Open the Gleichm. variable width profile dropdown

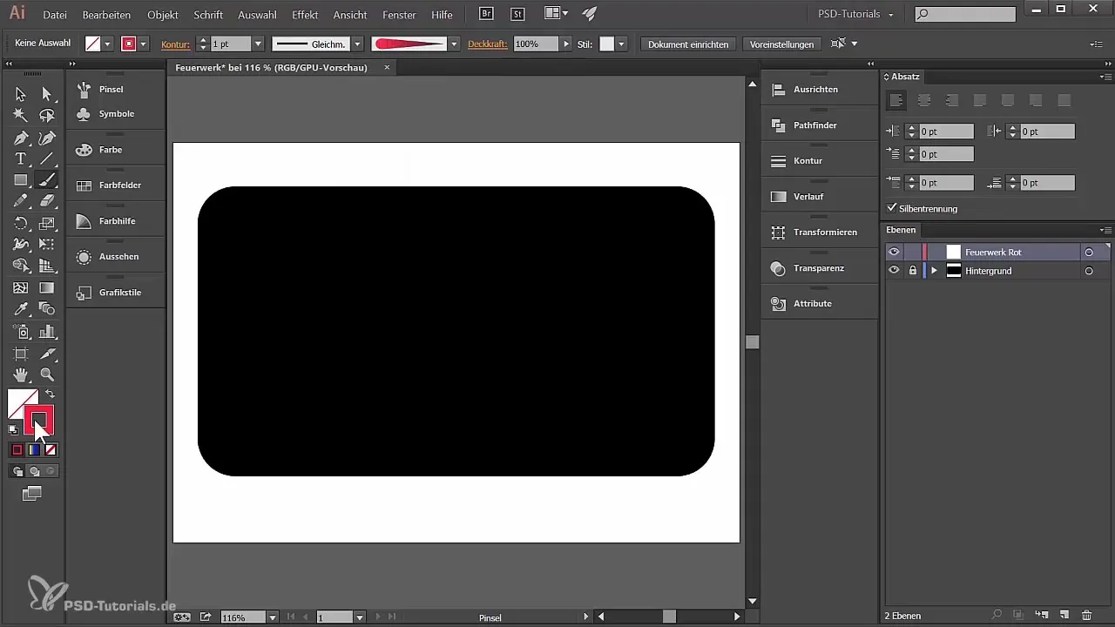(357, 44)
